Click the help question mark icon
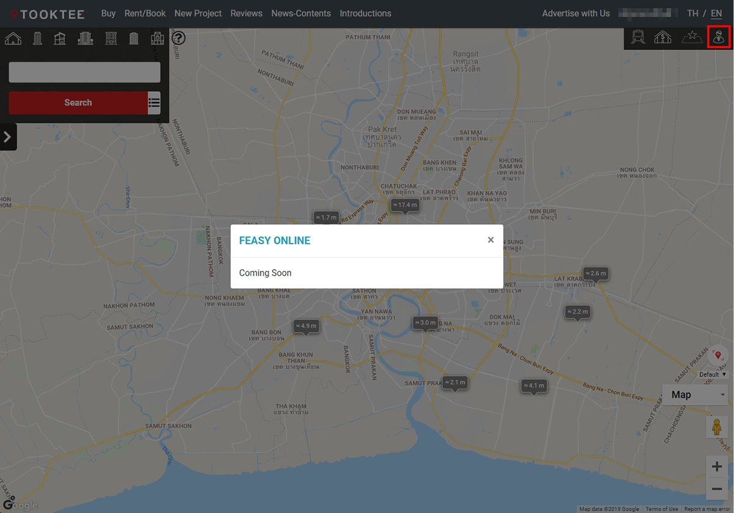Image resolution: width=734 pixels, height=513 pixels. (177, 39)
